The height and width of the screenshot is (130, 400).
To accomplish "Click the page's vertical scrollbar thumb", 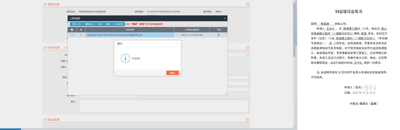I will click(x=294, y=27).
